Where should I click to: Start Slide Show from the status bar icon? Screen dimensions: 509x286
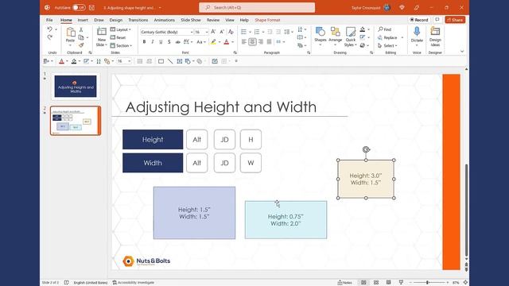point(401,283)
